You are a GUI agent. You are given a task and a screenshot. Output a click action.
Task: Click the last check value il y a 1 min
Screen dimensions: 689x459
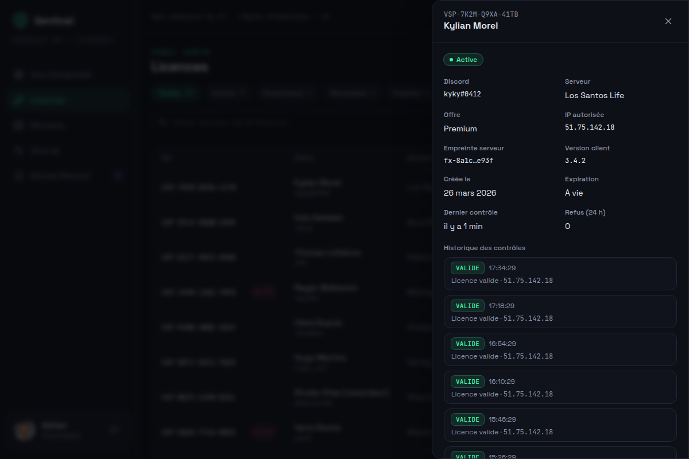coord(463,226)
